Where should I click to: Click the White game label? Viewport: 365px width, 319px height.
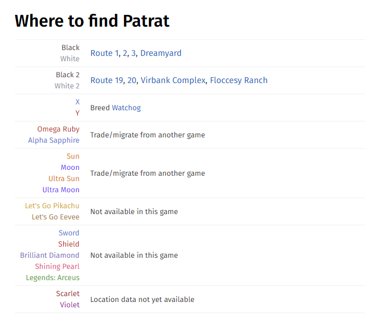[70, 59]
